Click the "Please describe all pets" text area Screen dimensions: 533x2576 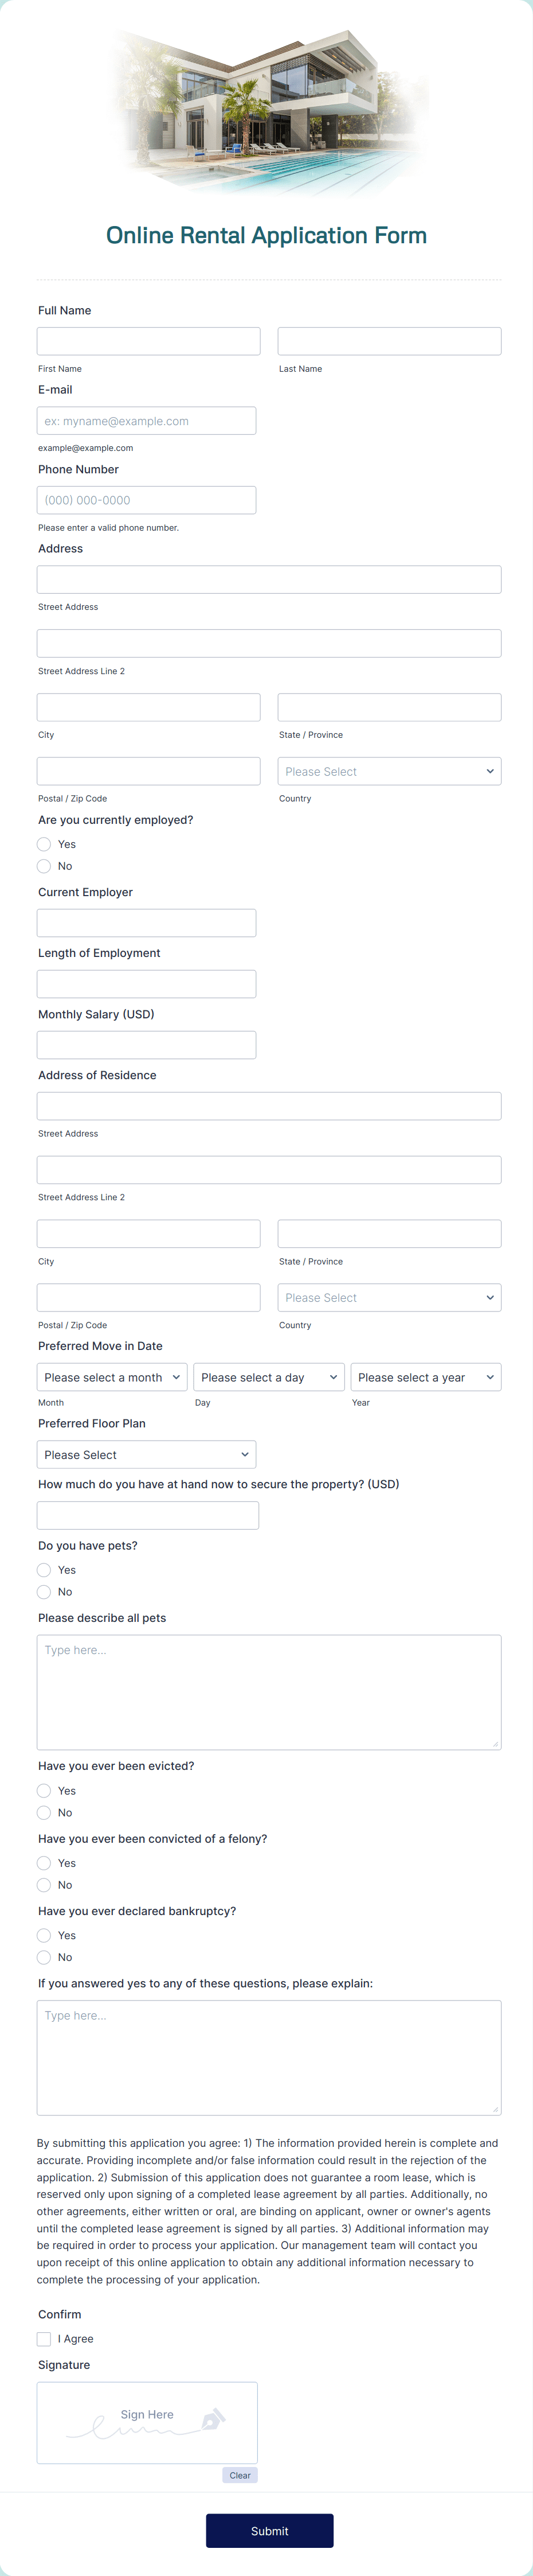268,1690
